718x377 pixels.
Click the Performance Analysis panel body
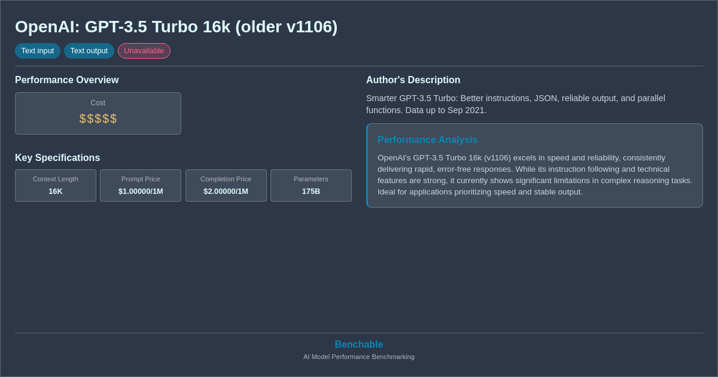pos(534,175)
